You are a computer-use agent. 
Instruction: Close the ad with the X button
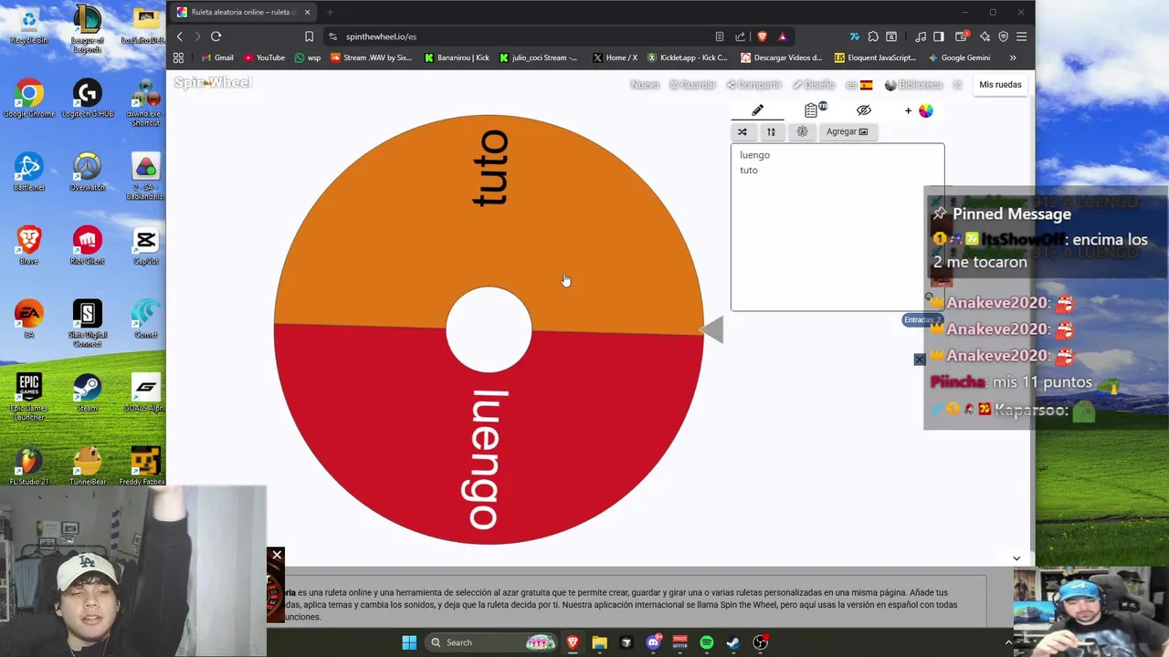click(x=277, y=555)
